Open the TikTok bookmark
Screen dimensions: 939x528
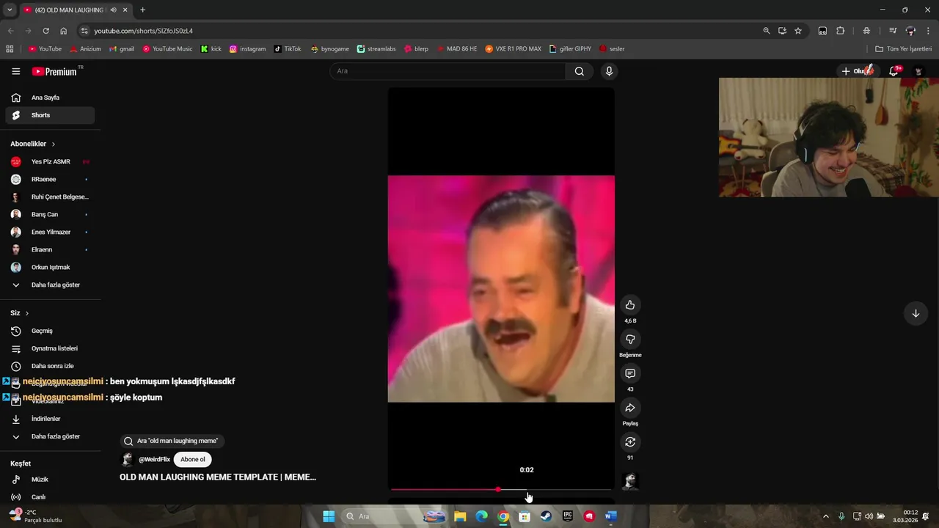point(288,49)
